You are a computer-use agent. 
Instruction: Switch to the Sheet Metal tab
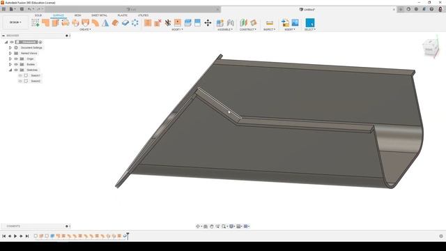99,15
